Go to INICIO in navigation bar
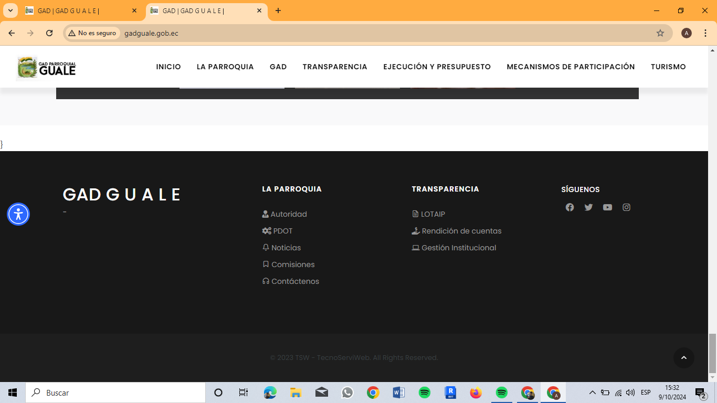717x403 pixels. coord(168,67)
